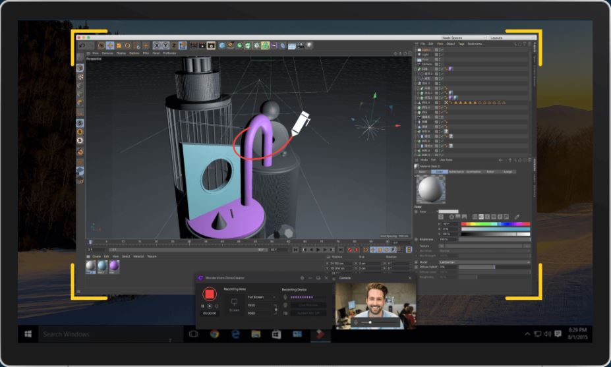Viewport: 611px width, 367px height.
Task: Open the Full Screen recording area dropdown
Action: (261, 297)
